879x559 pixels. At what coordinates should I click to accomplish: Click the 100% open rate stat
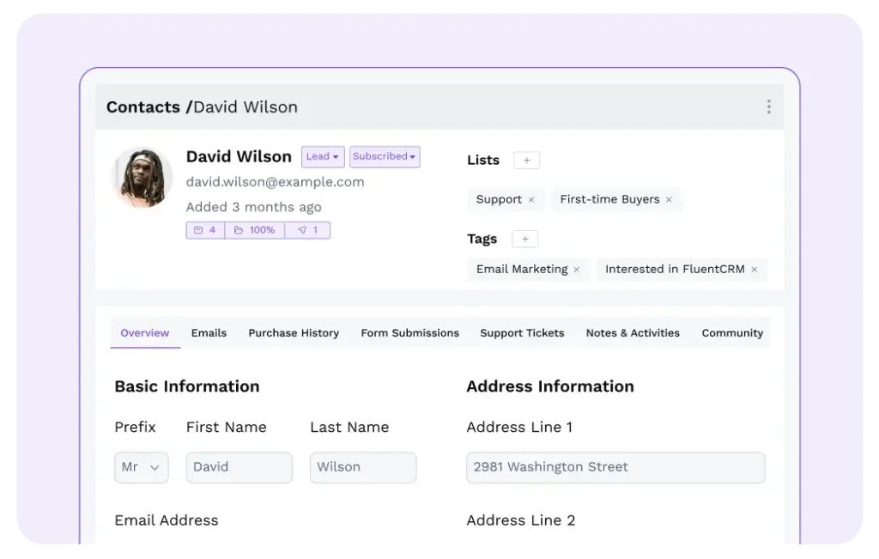[254, 230]
